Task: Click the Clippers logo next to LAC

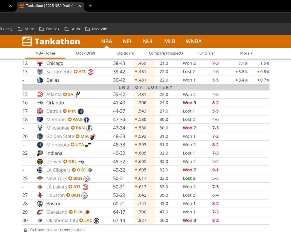Action: 96,221
